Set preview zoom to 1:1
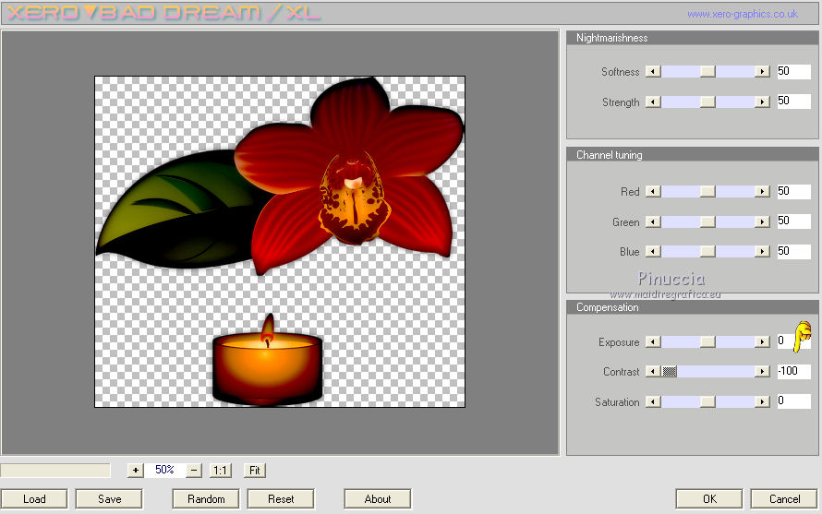The height and width of the screenshot is (514, 822). 220,470
